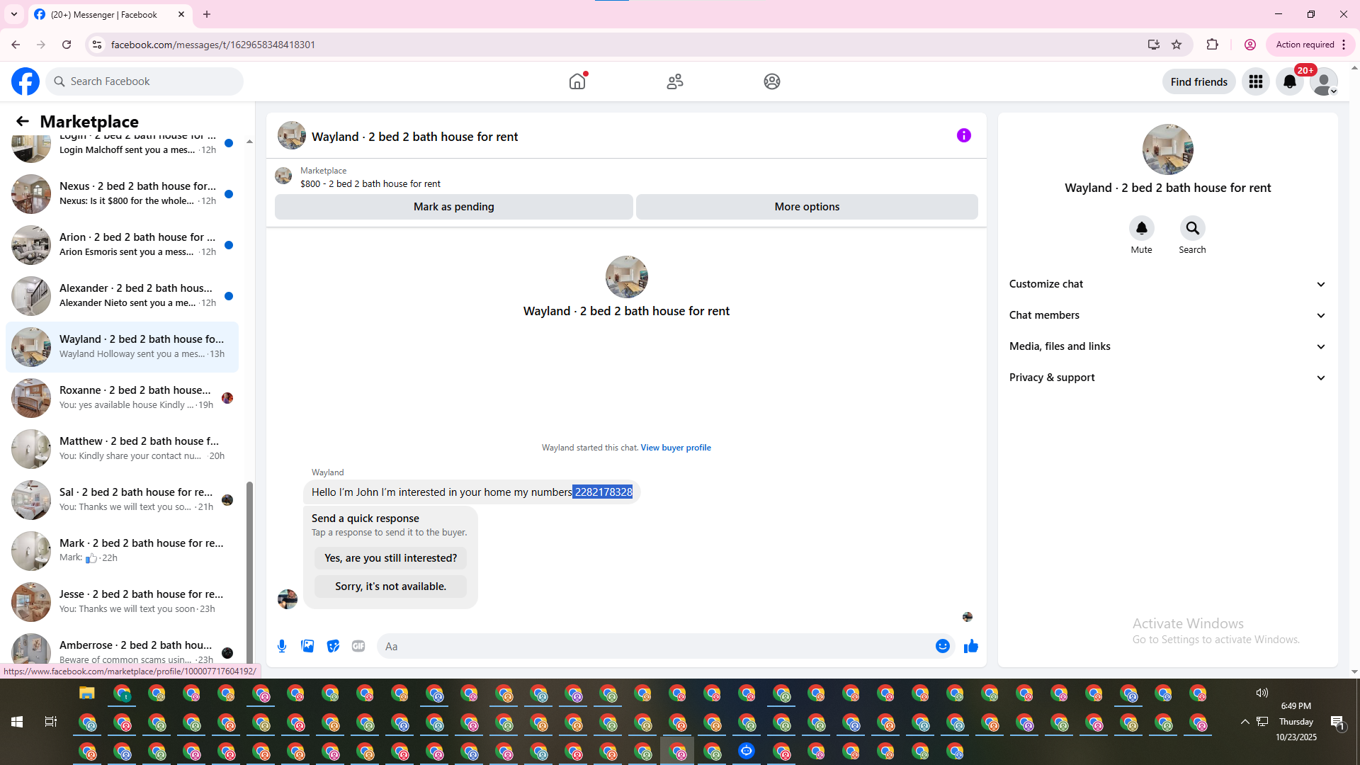The image size is (1360, 765).
Task: Open the sticker picker icon
Action: pos(333,646)
